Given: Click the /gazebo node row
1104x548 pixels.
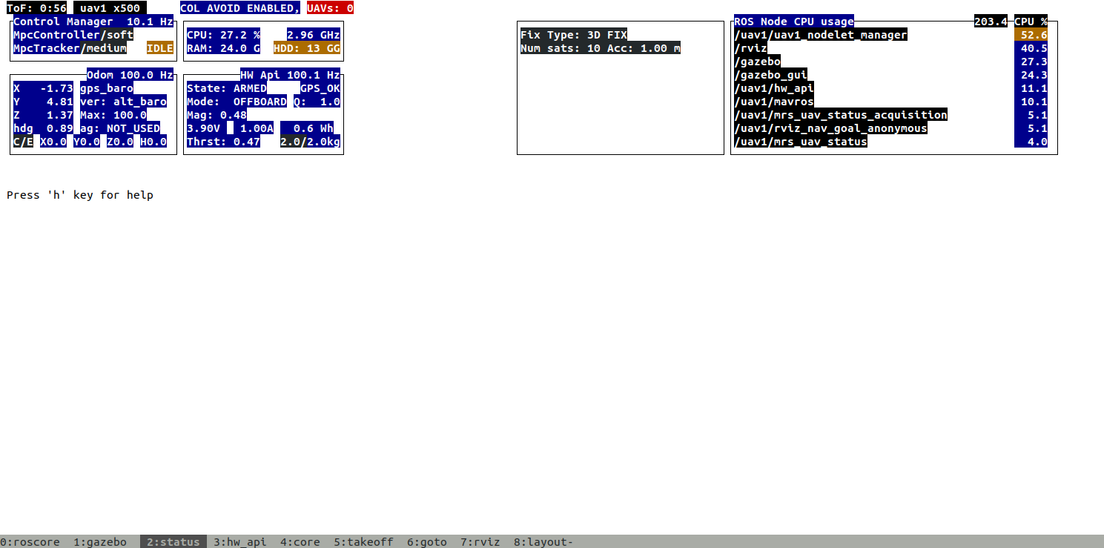Looking at the screenshot, I should (x=757, y=62).
